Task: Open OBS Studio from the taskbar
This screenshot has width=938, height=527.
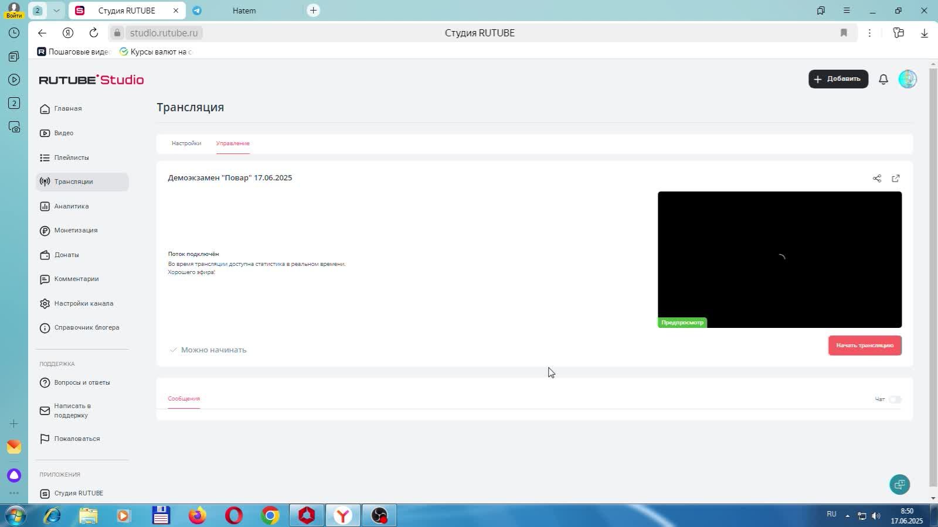Action: pos(379,515)
